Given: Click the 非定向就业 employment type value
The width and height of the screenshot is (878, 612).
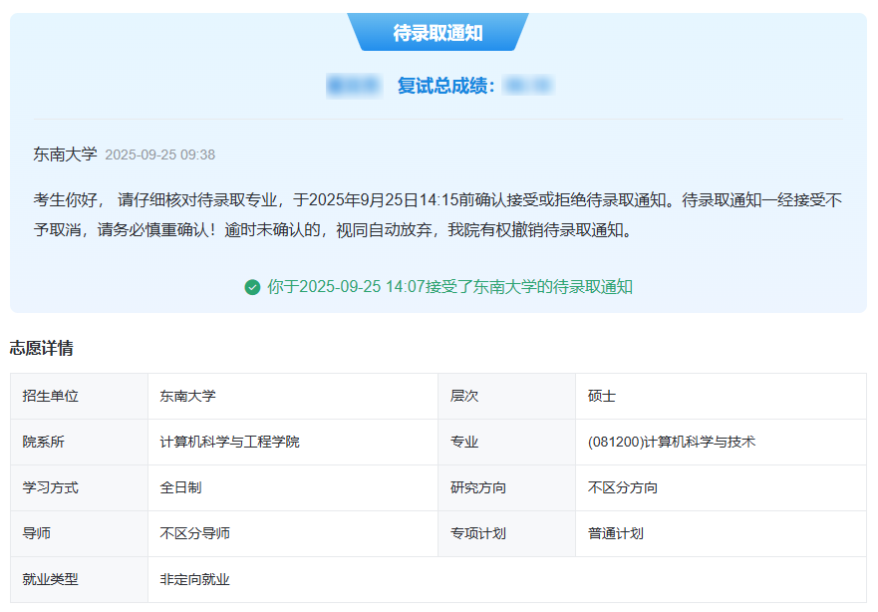Looking at the screenshot, I should coord(194,579).
